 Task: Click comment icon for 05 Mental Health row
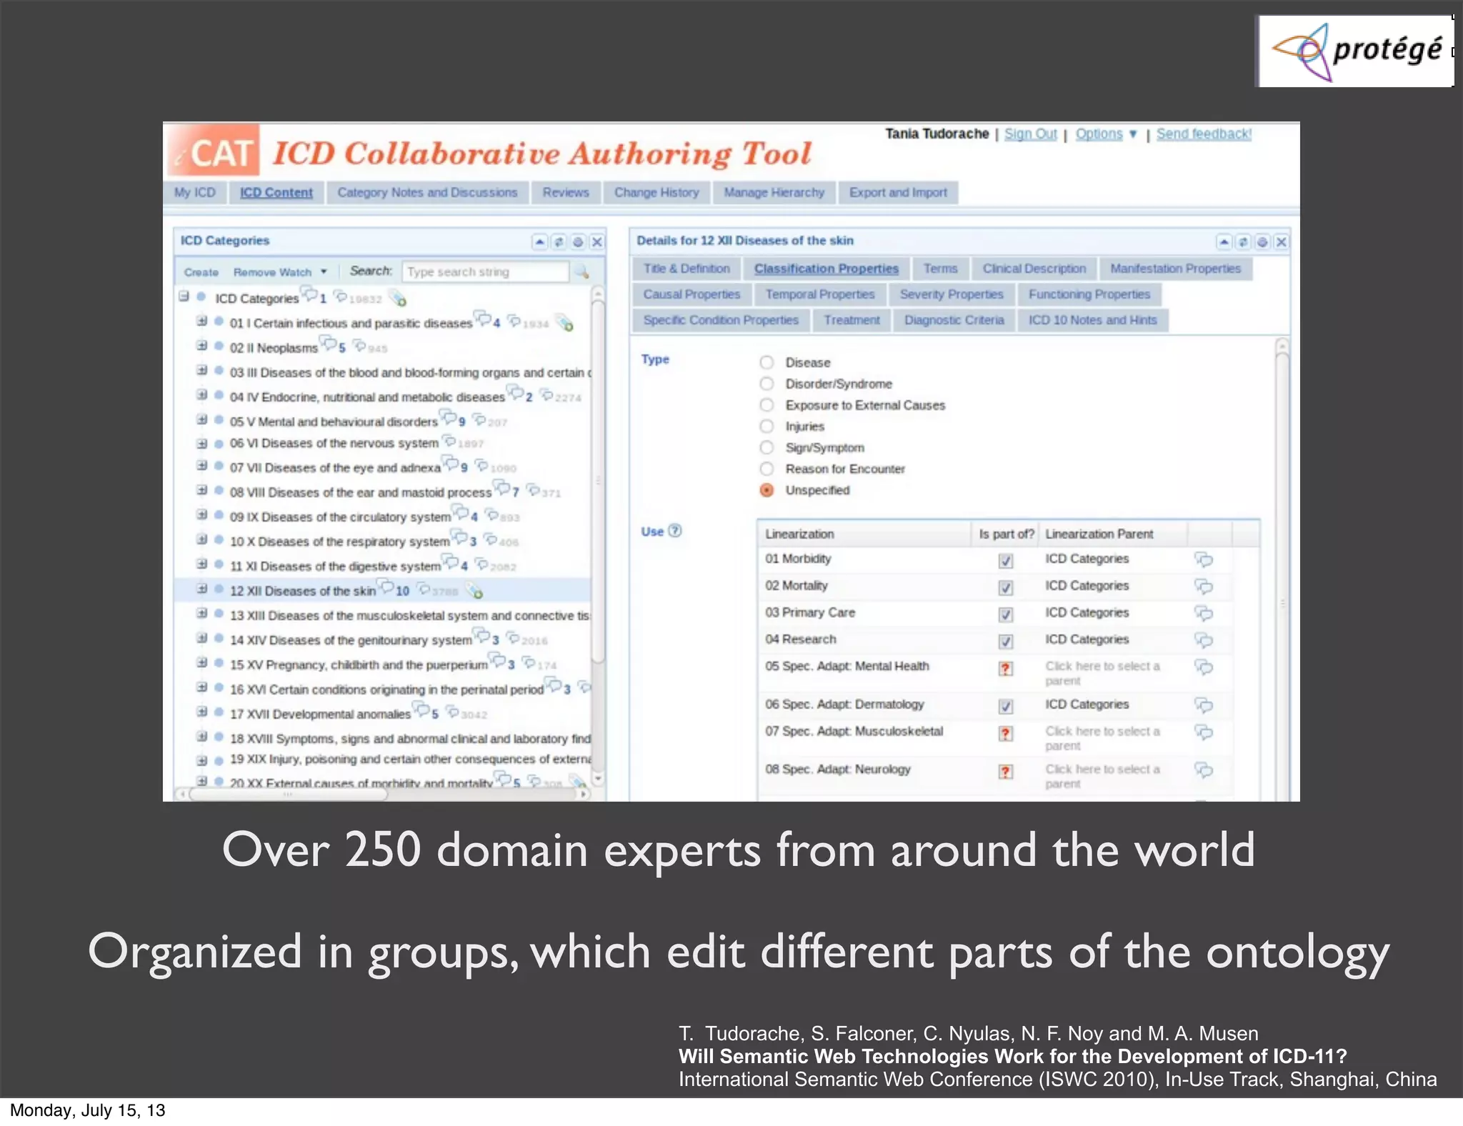1204,667
